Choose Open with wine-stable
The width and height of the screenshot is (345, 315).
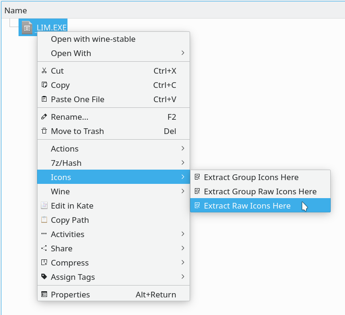[114, 39]
